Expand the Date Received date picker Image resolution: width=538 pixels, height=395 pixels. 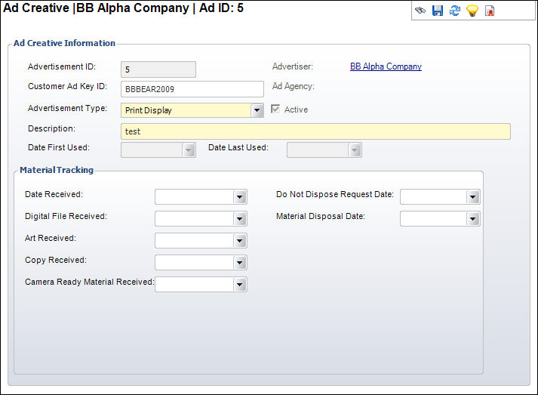click(240, 197)
